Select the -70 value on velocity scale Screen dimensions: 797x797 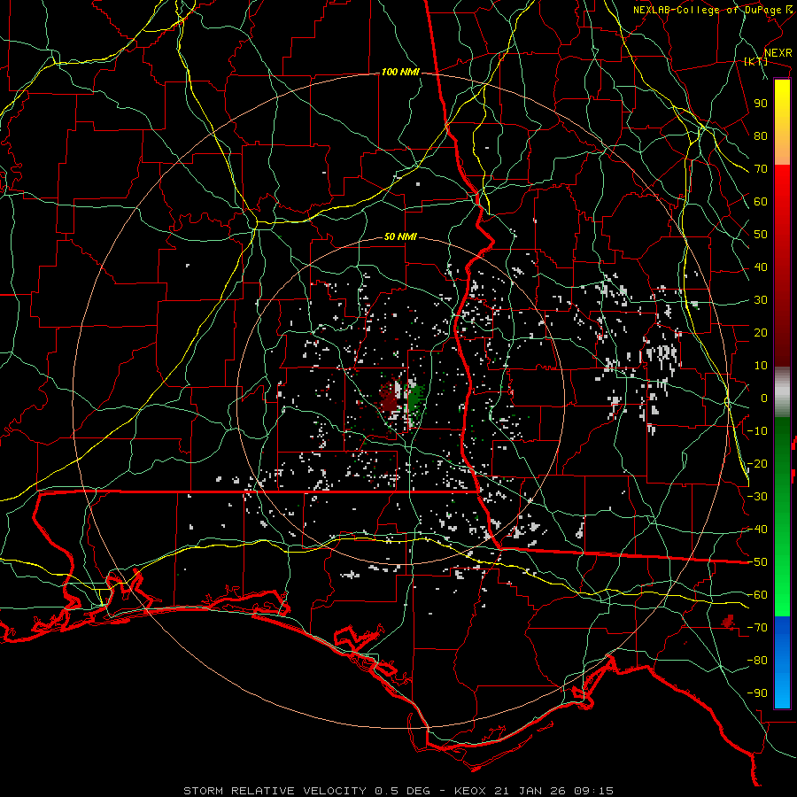point(757,628)
